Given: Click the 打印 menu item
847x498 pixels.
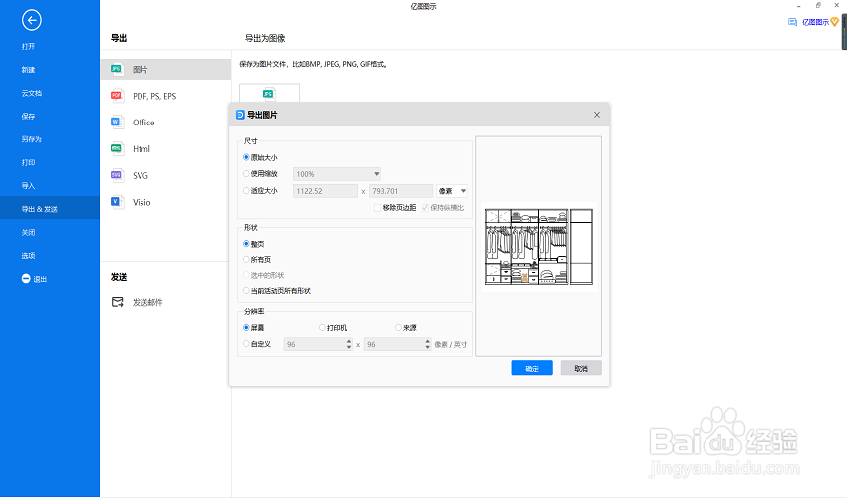Looking at the screenshot, I should 28,162.
